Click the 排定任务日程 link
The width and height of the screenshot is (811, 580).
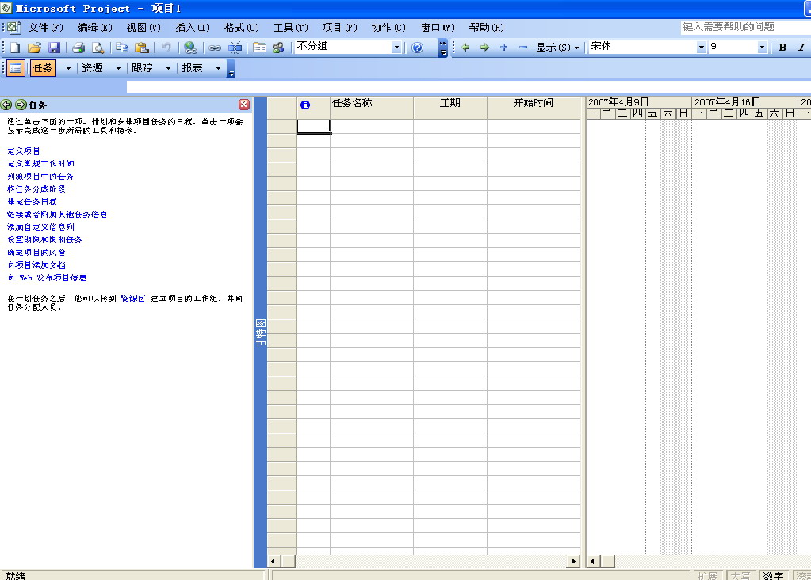point(32,201)
